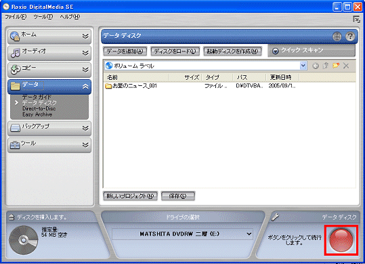Click the Home globe icon in sidebar

click(15, 36)
